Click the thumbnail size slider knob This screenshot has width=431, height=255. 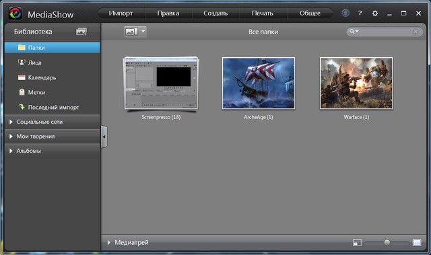pyautogui.click(x=387, y=242)
